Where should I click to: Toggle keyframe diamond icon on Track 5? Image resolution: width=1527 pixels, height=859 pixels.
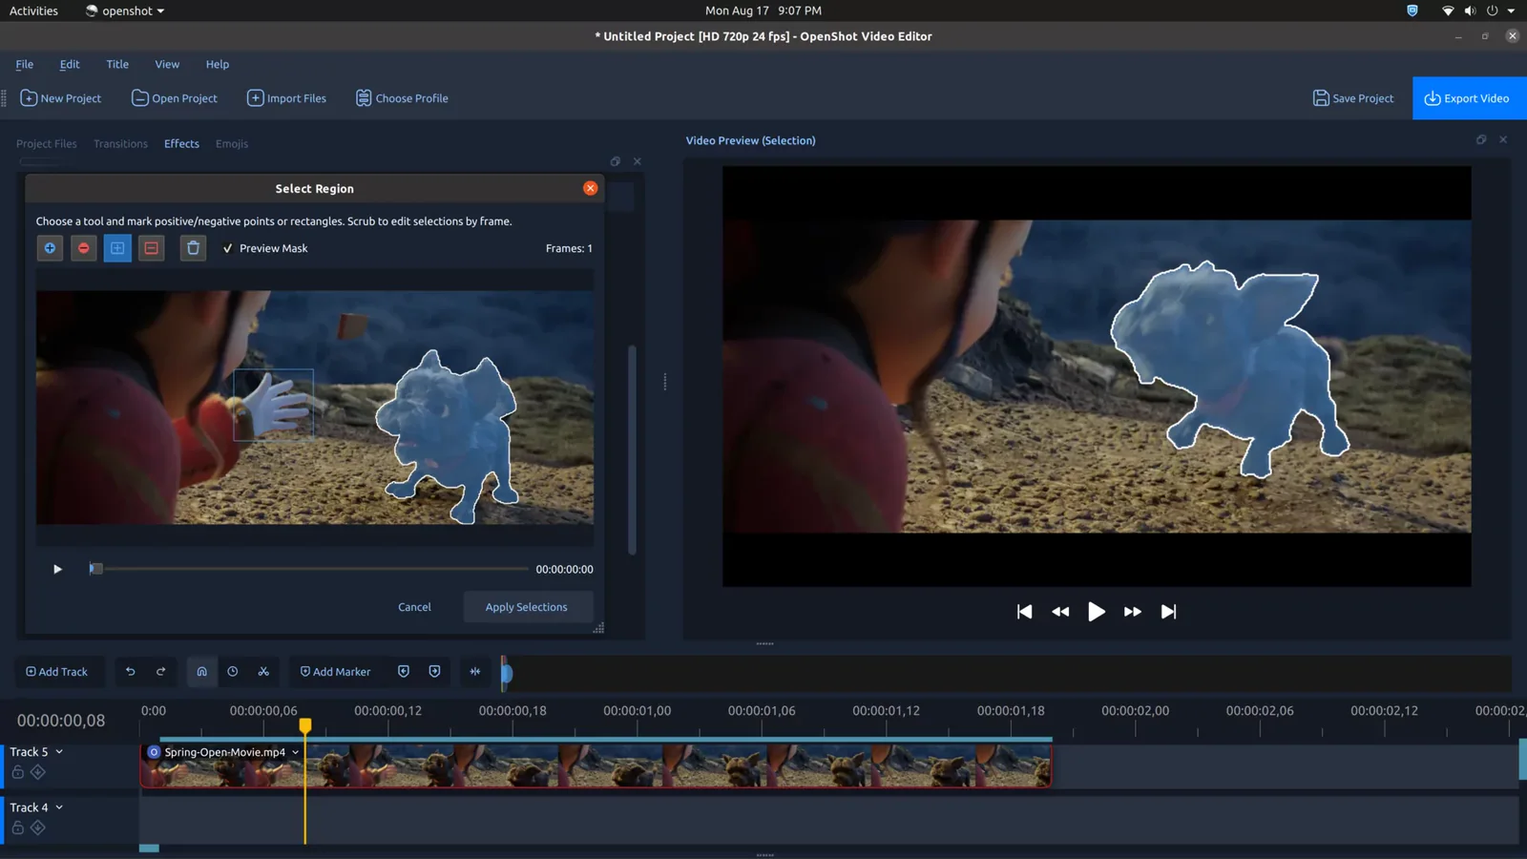pos(38,772)
